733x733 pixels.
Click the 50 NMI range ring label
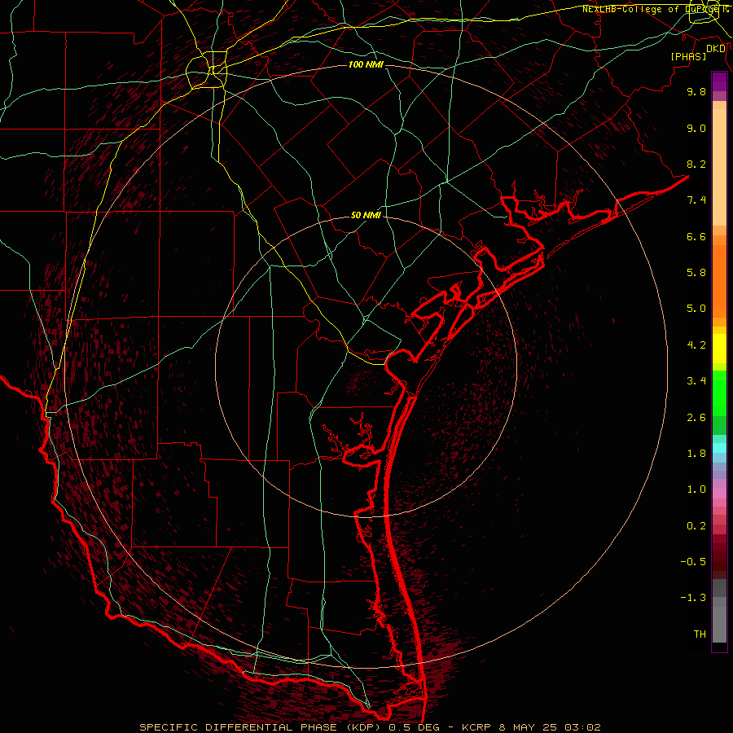point(366,216)
